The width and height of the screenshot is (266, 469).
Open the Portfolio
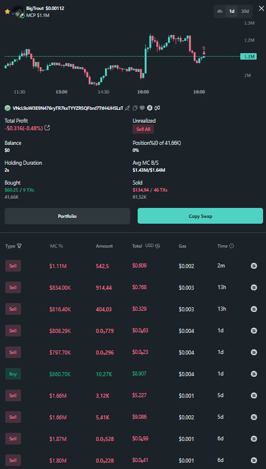67,216
